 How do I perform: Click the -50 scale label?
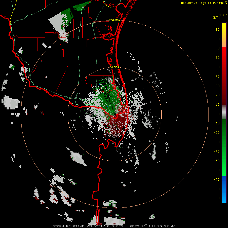click(x=217, y=161)
